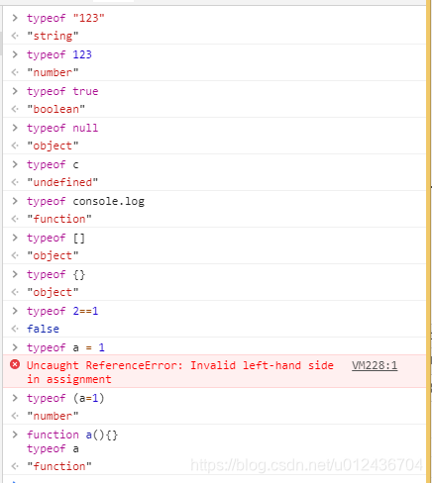The image size is (432, 483).
Task: Select the "number" output below typeof (a=1)
Action: coord(53,416)
